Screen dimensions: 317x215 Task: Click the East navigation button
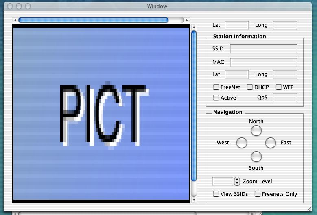point(271,143)
